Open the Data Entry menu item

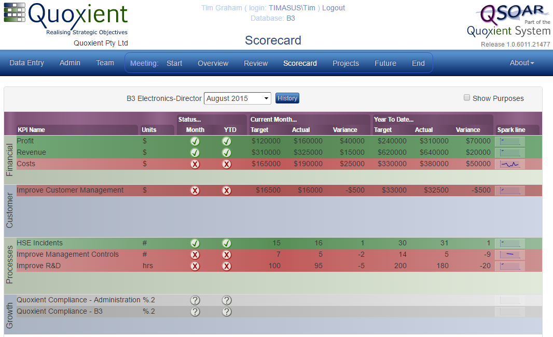tap(26, 63)
